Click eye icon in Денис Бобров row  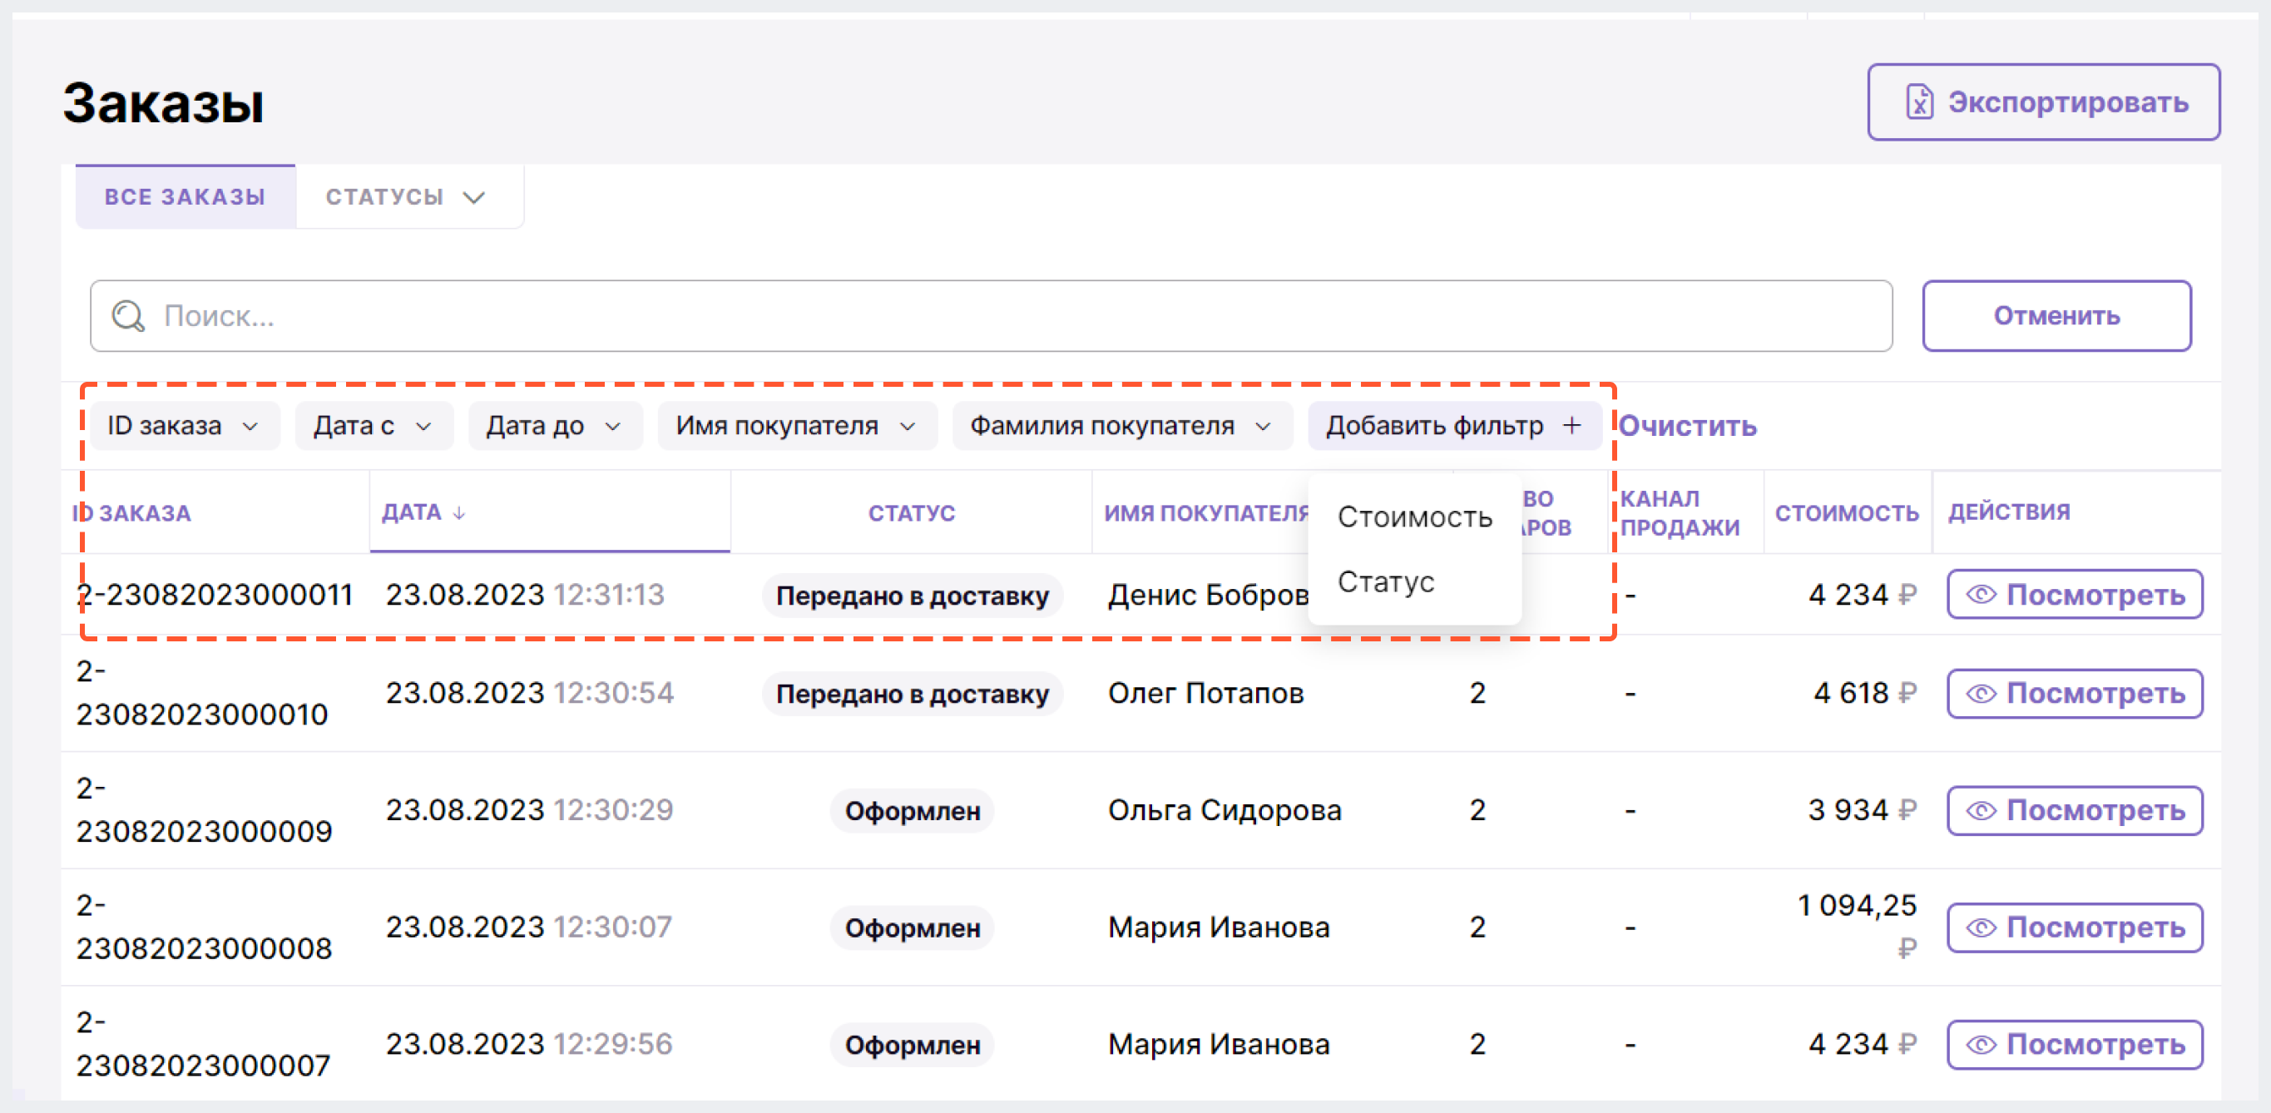click(x=1981, y=595)
